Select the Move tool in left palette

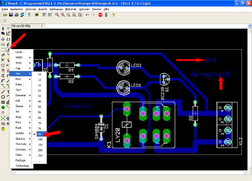coord(3,39)
